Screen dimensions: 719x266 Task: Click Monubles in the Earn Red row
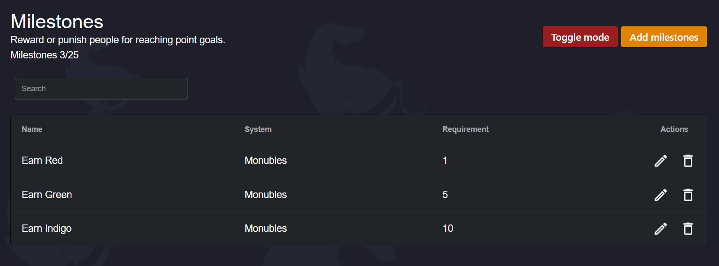[x=266, y=160]
